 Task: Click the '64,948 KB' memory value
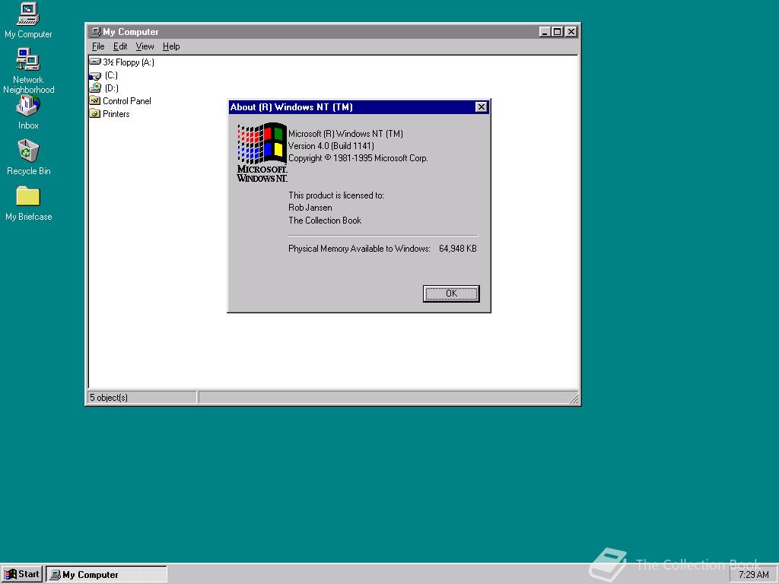point(457,249)
